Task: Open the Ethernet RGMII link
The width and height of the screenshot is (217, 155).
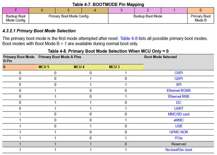Action: [178, 91]
